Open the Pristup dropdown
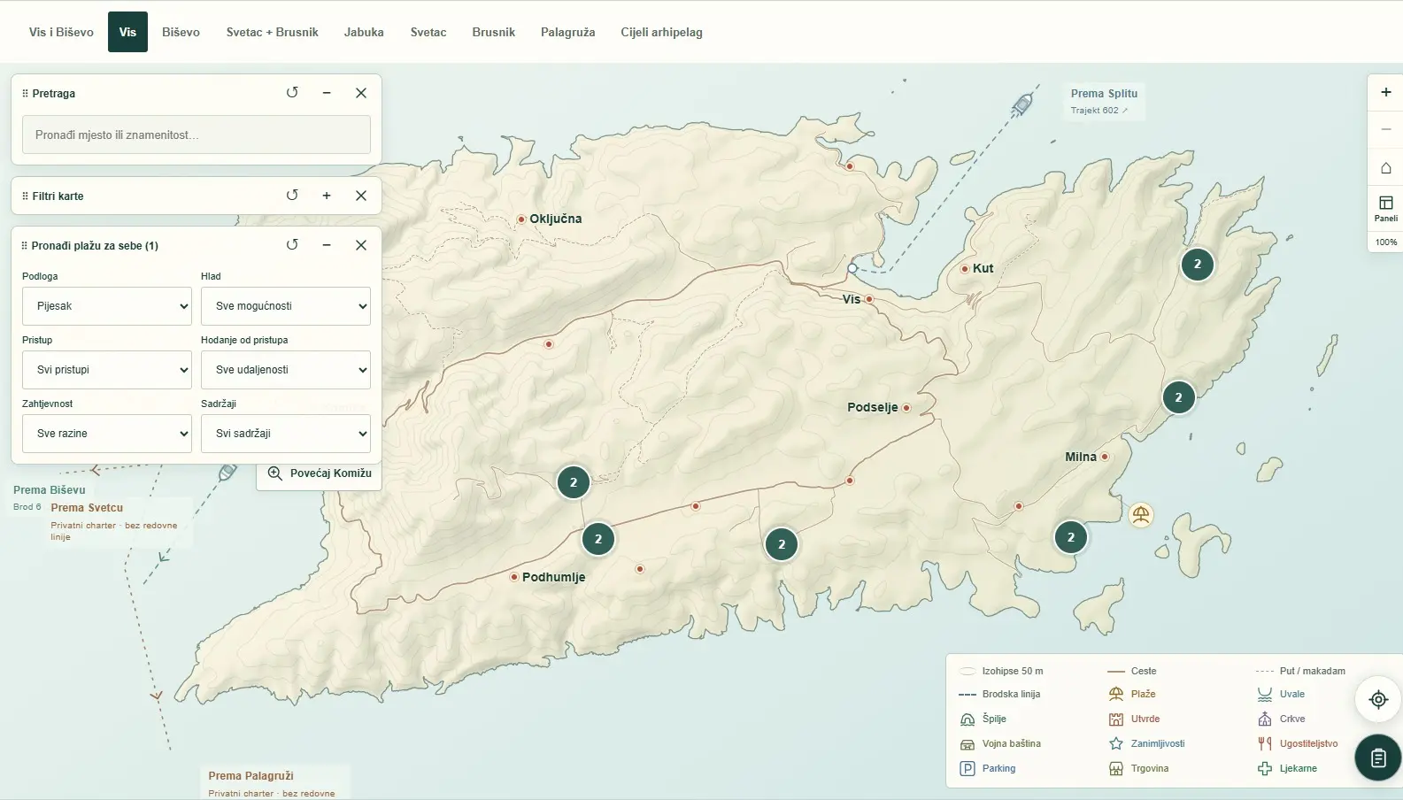 [107, 370]
